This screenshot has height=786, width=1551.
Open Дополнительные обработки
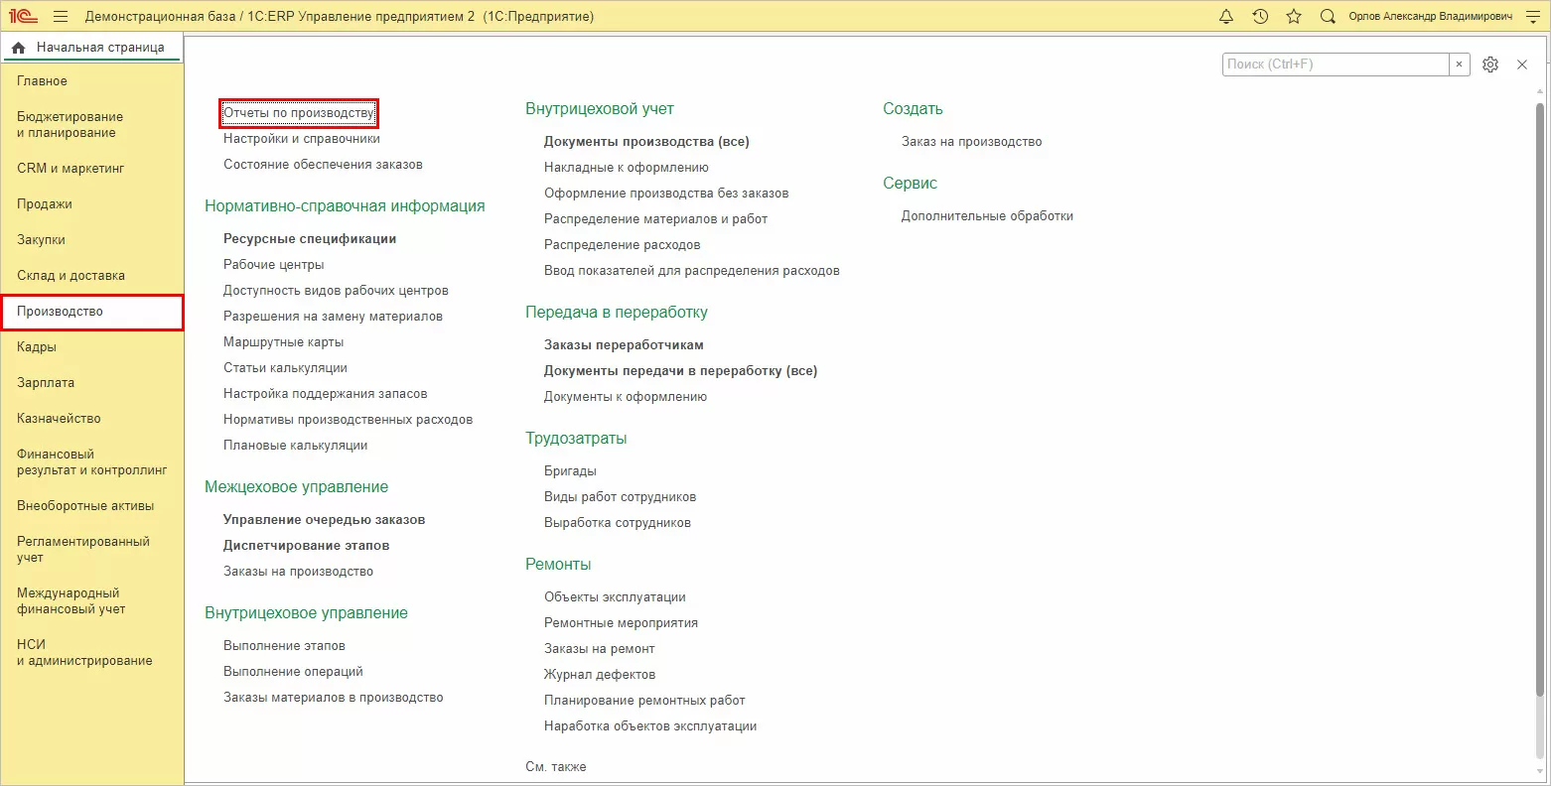click(987, 216)
